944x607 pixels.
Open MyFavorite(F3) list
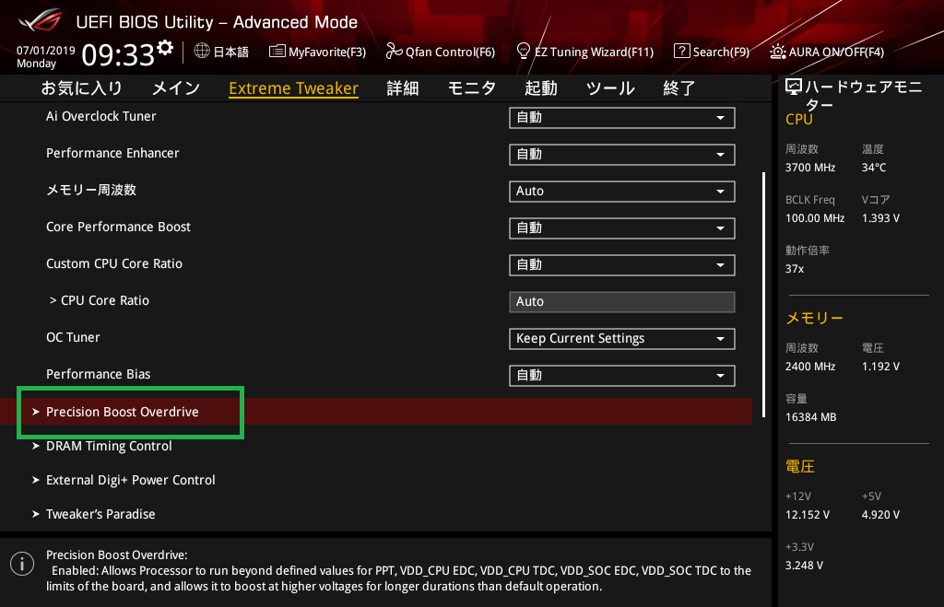click(317, 52)
